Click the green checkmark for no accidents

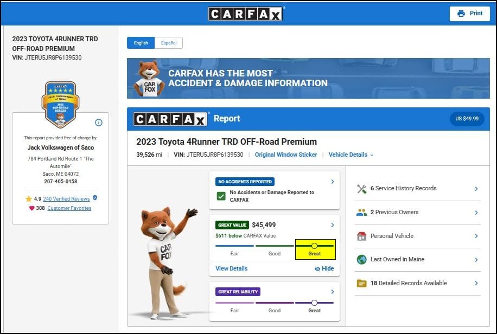click(221, 196)
